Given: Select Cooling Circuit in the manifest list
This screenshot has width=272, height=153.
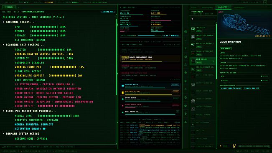Looking at the screenshot, I should click(x=203, y=69).
